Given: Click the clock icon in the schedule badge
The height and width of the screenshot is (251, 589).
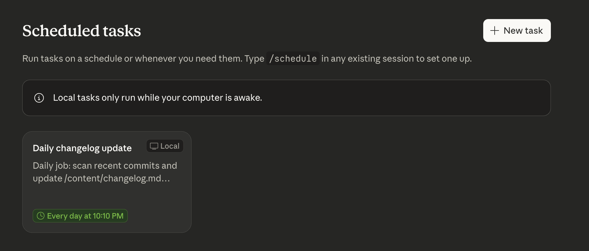Looking at the screenshot, I should click(41, 216).
